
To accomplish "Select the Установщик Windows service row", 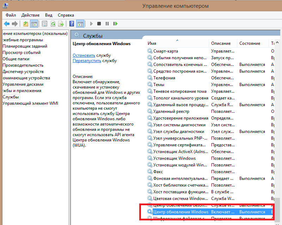I will coord(174,158).
